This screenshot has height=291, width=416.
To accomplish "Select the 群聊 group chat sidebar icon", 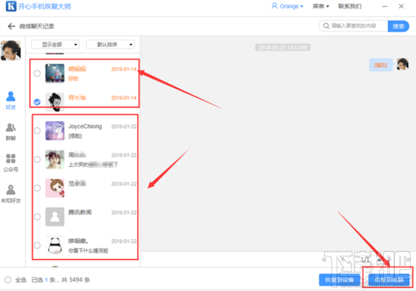I will pyautogui.click(x=11, y=132).
